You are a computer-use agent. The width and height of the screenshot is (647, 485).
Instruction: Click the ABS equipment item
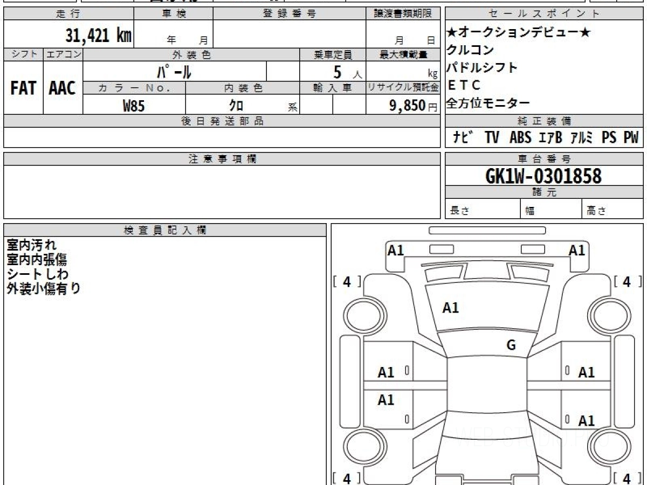tap(520, 137)
